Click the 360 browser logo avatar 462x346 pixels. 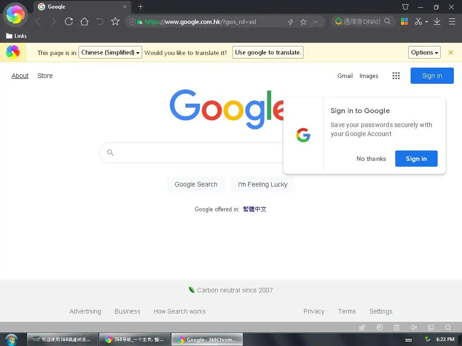(x=15, y=15)
